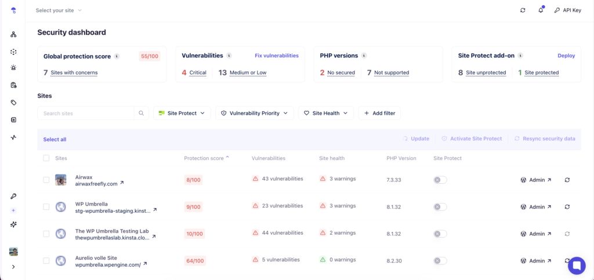Click the API Key menu item
594x280 pixels.
click(x=567, y=10)
